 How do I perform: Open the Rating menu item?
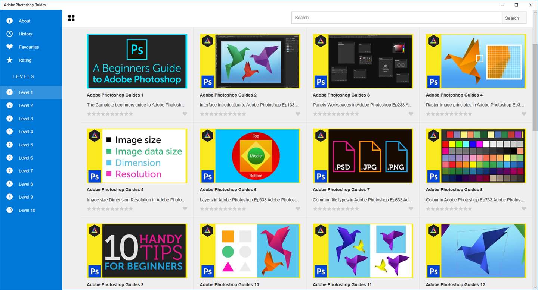31,60
